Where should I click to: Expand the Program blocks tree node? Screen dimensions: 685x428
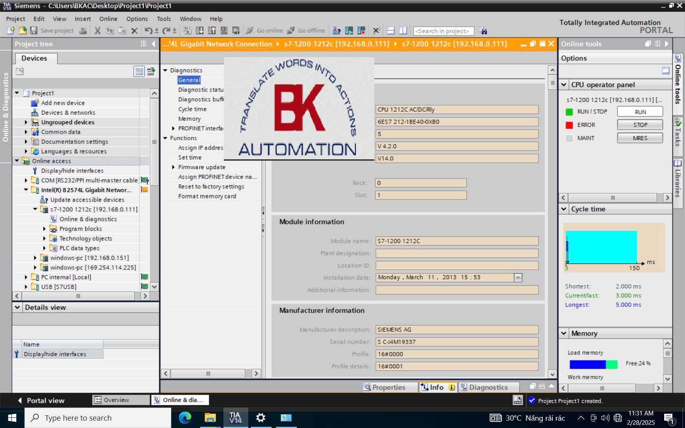pos(44,229)
